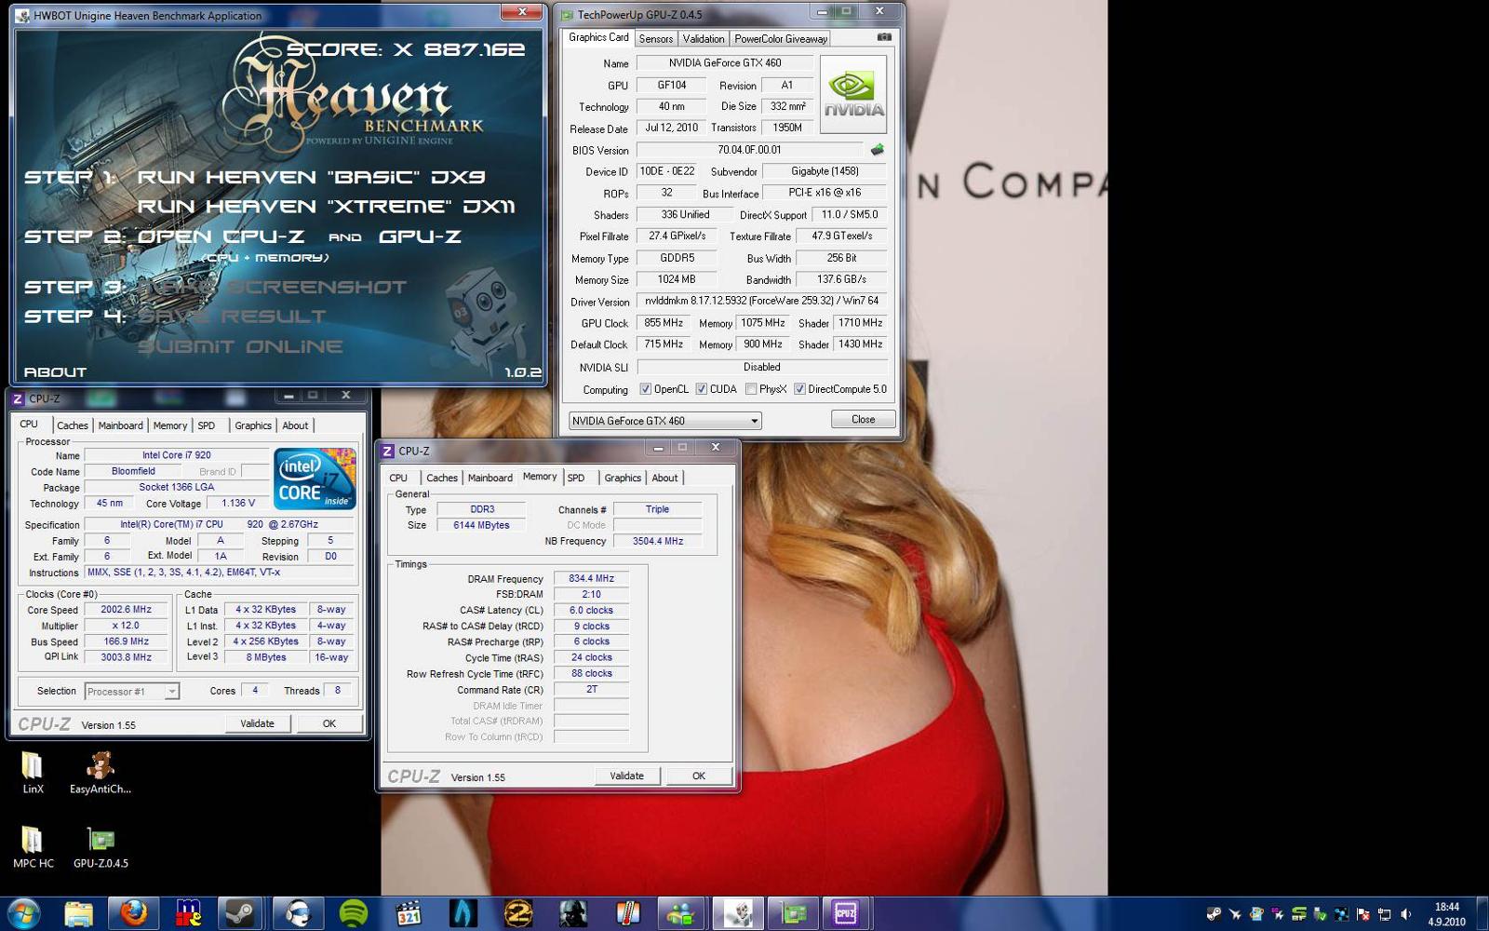Click the Core Voltage value 1.136 V
The width and height of the screenshot is (1489, 931).
[x=238, y=503]
